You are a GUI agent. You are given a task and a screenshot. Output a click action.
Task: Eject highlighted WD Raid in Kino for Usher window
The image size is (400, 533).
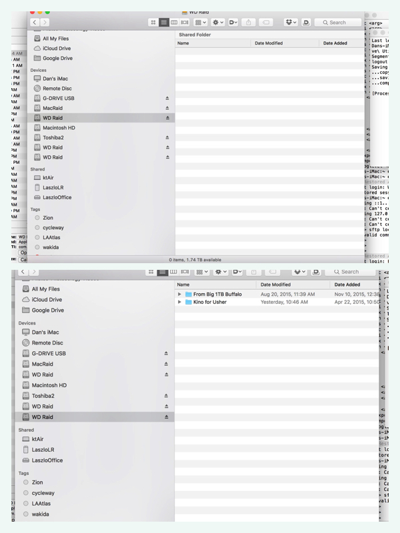[166, 417]
